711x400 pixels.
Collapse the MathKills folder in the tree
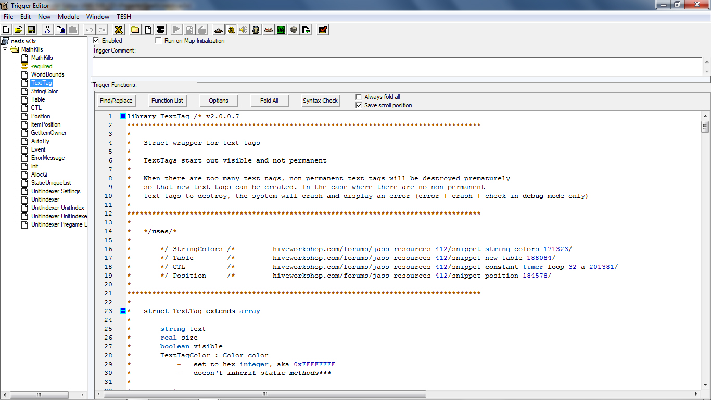coord(5,49)
